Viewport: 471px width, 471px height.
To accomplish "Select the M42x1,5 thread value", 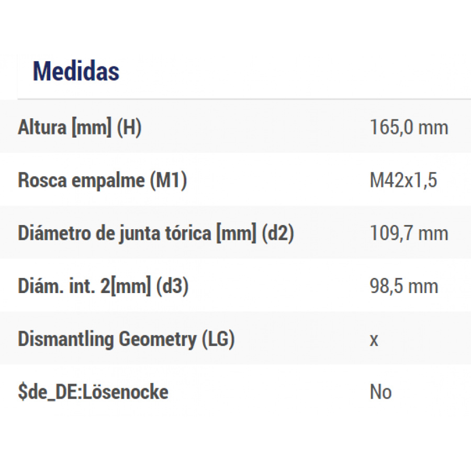I will (403, 181).
